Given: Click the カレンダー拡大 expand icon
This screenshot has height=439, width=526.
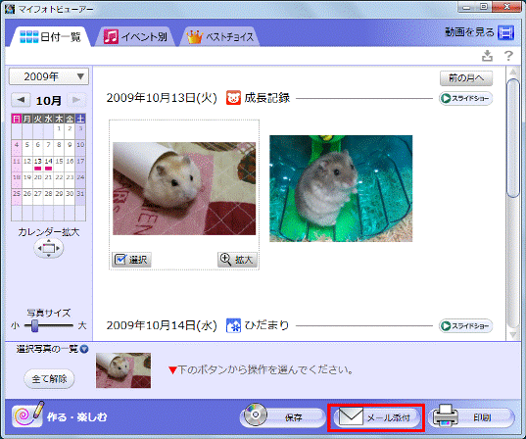Looking at the screenshot, I should (49, 248).
